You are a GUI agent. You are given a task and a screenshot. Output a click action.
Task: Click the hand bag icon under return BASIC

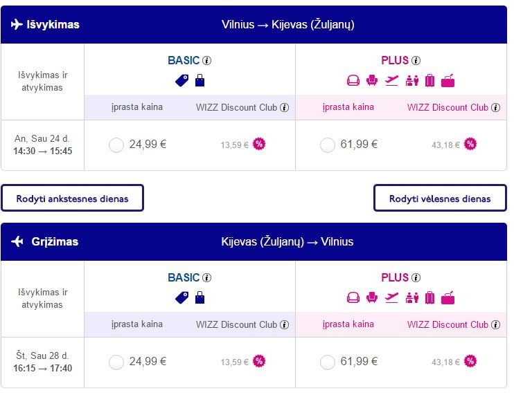point(200,297)
